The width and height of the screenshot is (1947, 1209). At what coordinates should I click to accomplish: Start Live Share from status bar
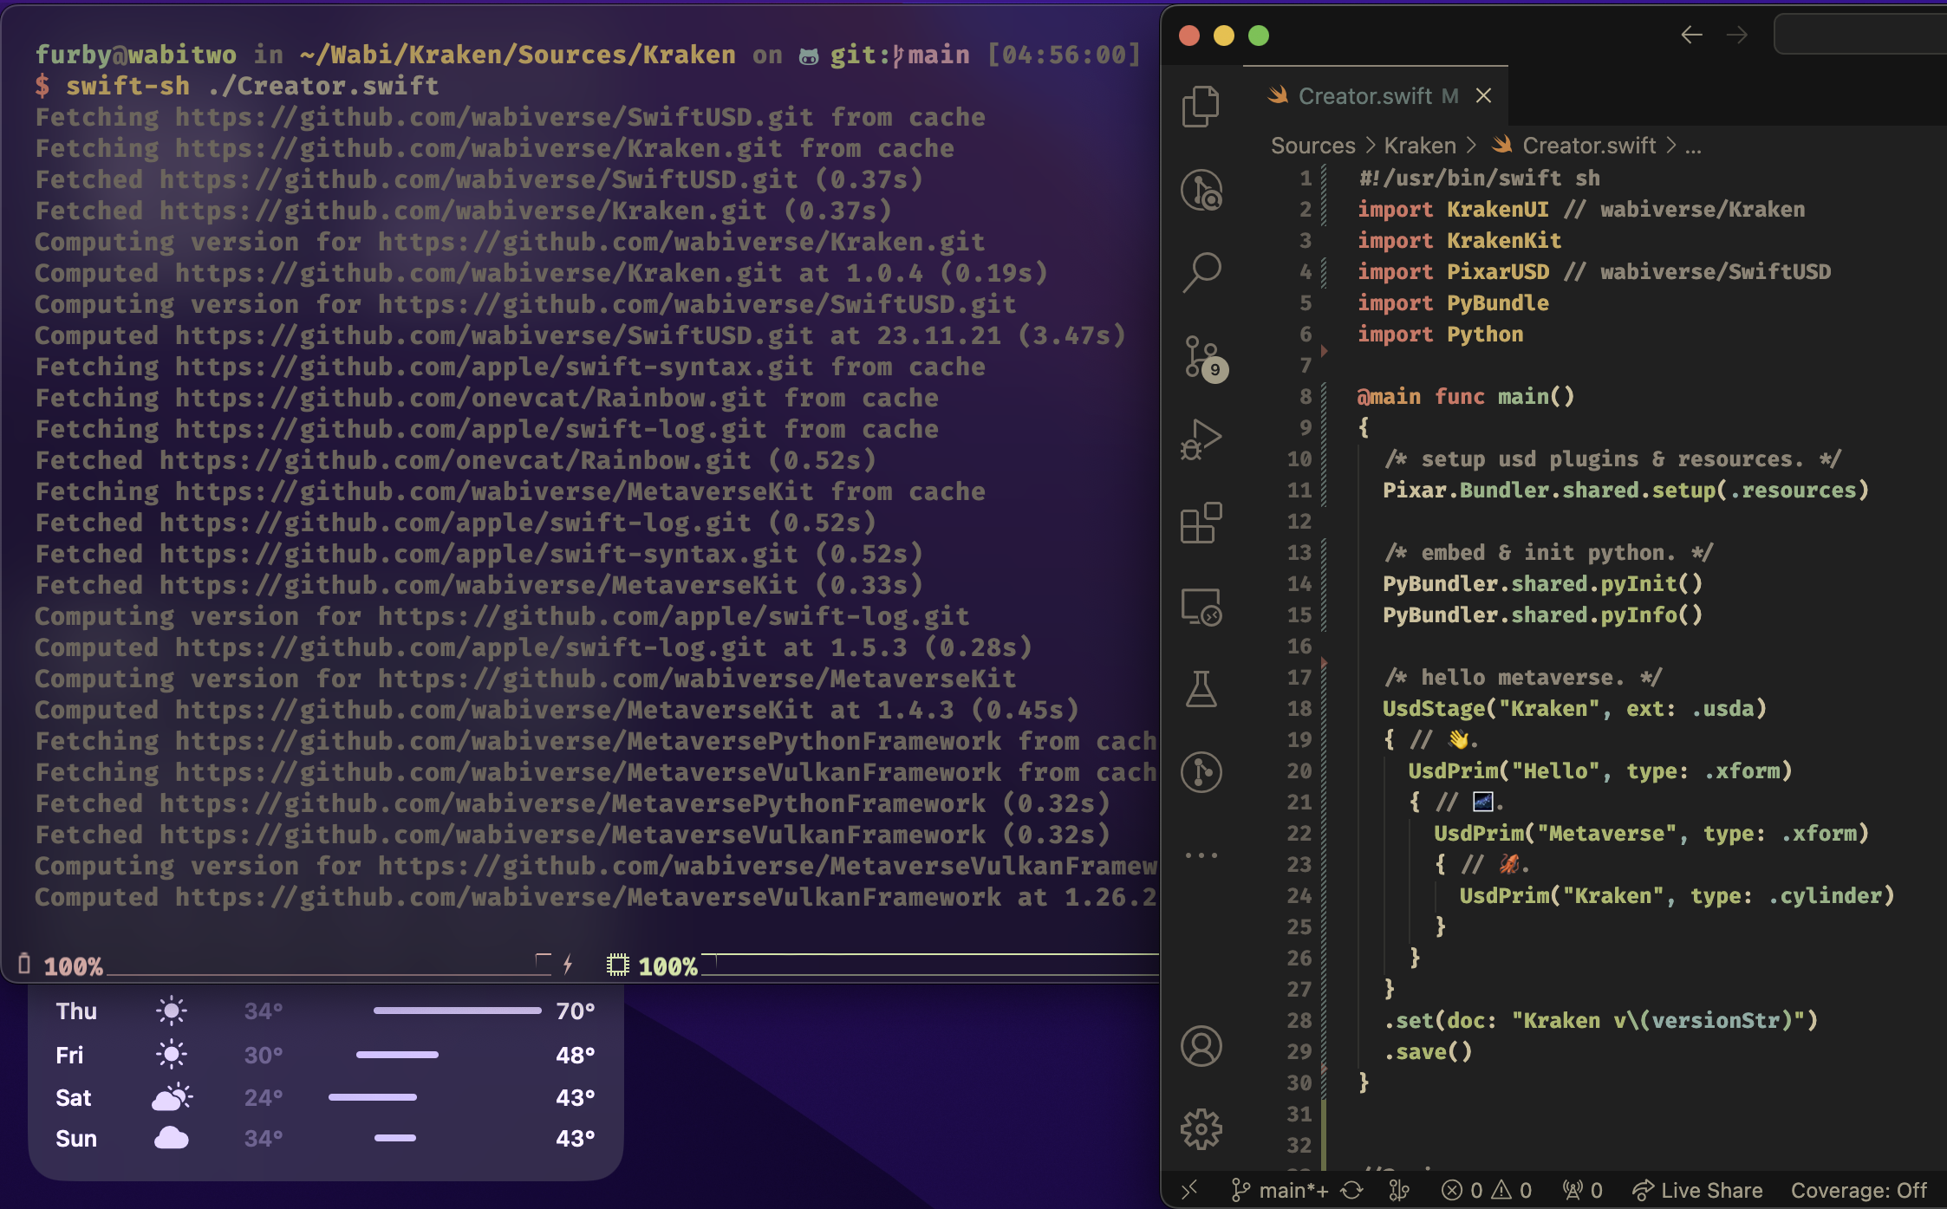pyautogui.click(x=1697, y=1190)
